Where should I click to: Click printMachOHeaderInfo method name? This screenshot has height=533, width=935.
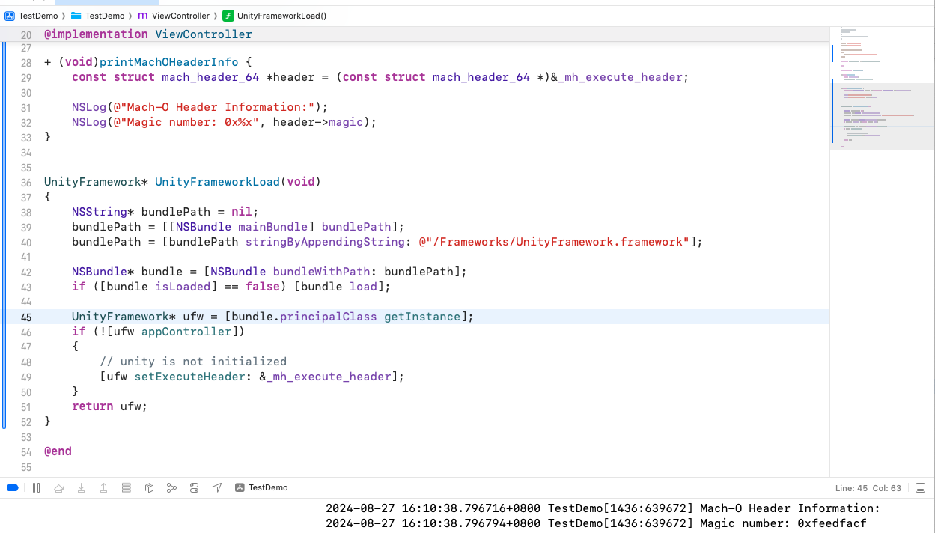click(169, 62)
